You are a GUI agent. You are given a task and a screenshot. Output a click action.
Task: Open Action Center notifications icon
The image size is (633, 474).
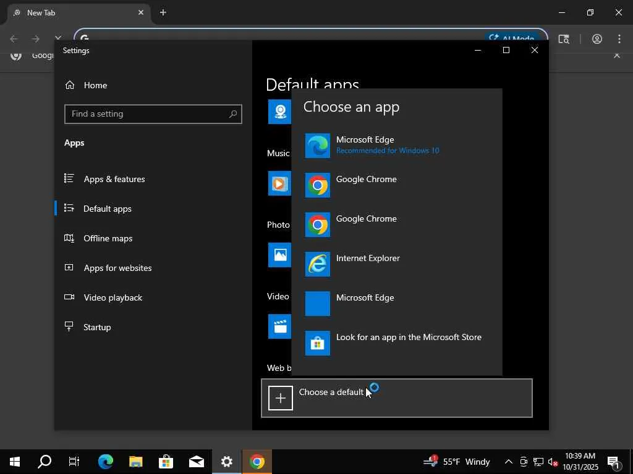point(614,462)
